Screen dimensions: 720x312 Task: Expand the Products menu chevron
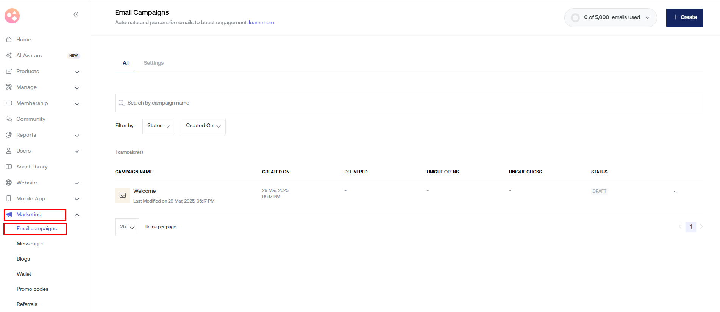click(77, 72)
